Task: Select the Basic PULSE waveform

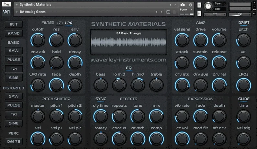Action: (x=14, y=60)
